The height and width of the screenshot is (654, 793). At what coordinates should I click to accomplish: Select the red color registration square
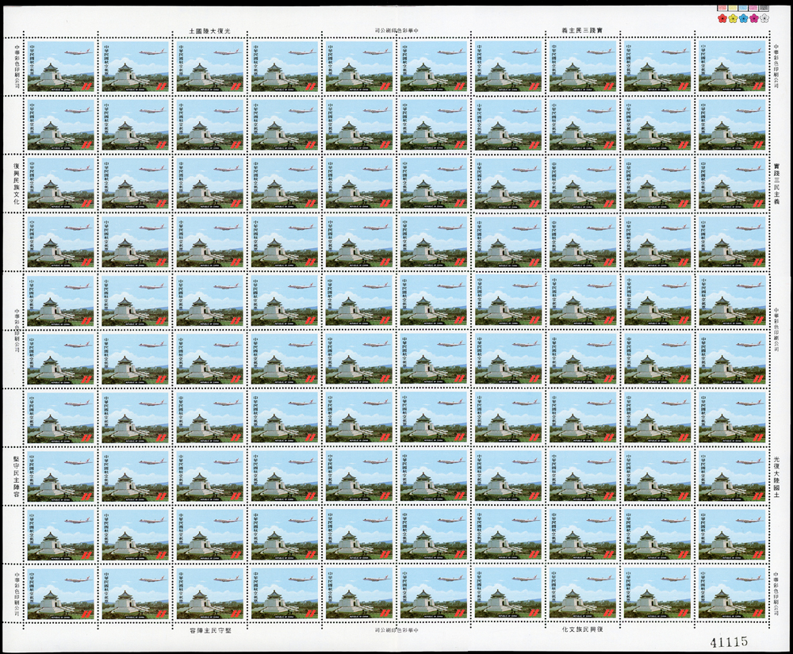click(723, 8)
